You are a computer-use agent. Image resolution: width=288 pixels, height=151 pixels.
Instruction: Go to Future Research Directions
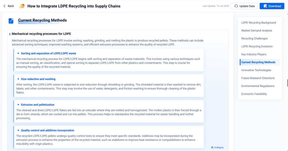click(x=258, y=78)
